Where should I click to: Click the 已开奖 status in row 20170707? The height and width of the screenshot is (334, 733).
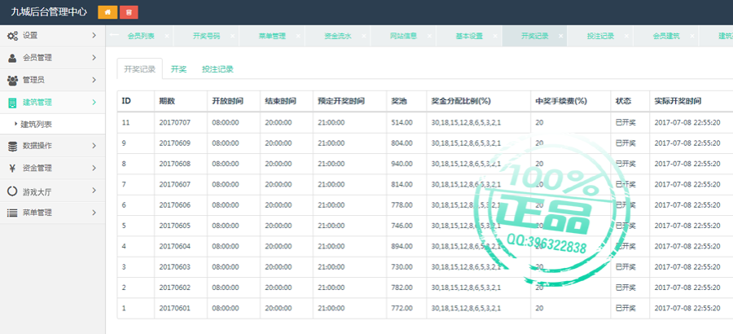pyautogui.click(x=625, y=122)
